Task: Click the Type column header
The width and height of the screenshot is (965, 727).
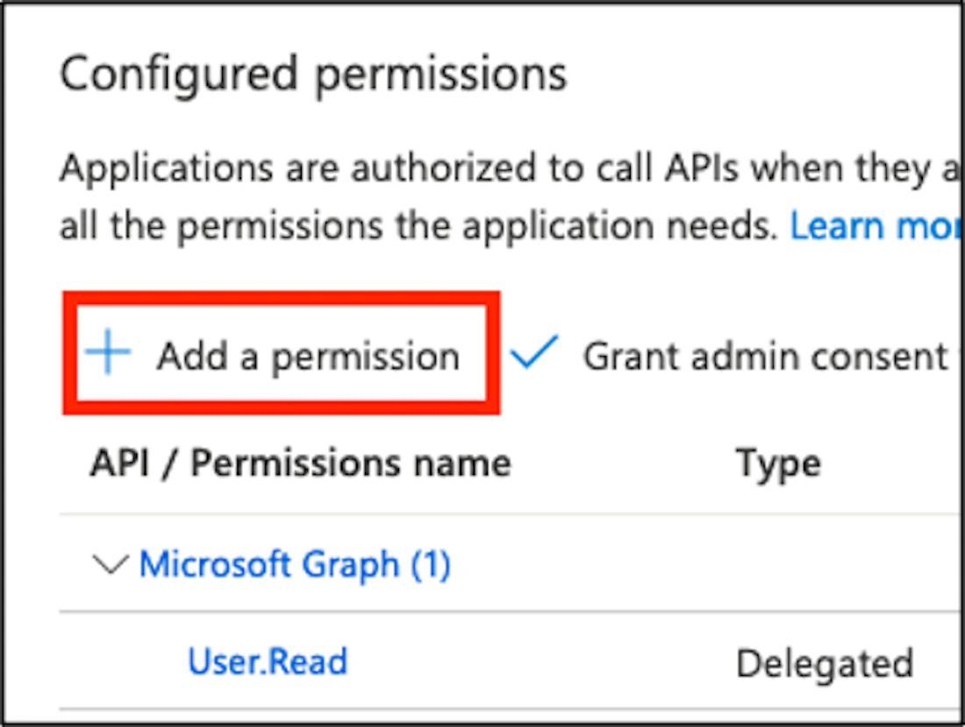Action: (779, 463)
